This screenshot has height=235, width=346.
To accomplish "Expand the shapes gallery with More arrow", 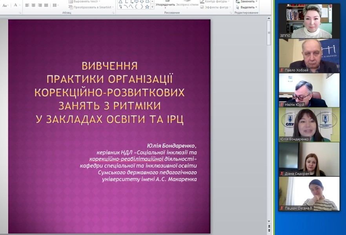I will pyautogui.click(x=152, y=7).
